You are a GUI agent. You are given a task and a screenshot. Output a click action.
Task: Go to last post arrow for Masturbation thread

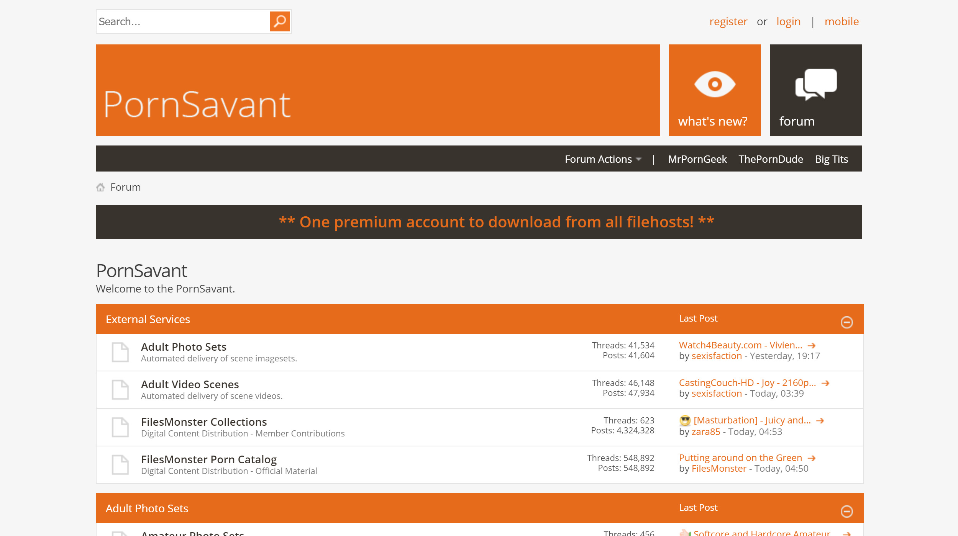pos(820,421)
